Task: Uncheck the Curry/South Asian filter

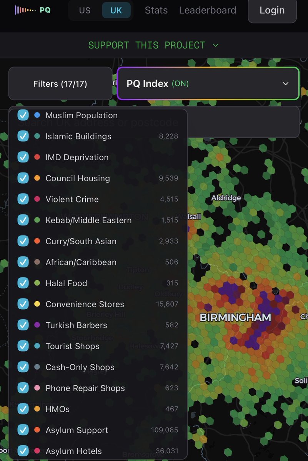Action: point(23,241)
